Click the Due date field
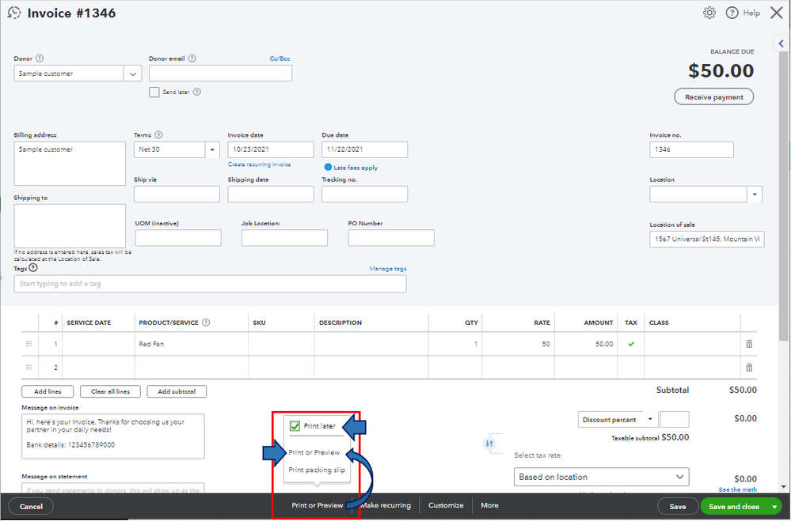This screenshot has width=791, height=521. (365, 149)
